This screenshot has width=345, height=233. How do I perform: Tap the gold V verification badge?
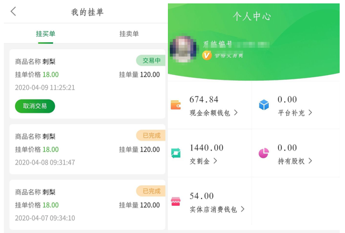pyautogui.click(x=207, y=55)
